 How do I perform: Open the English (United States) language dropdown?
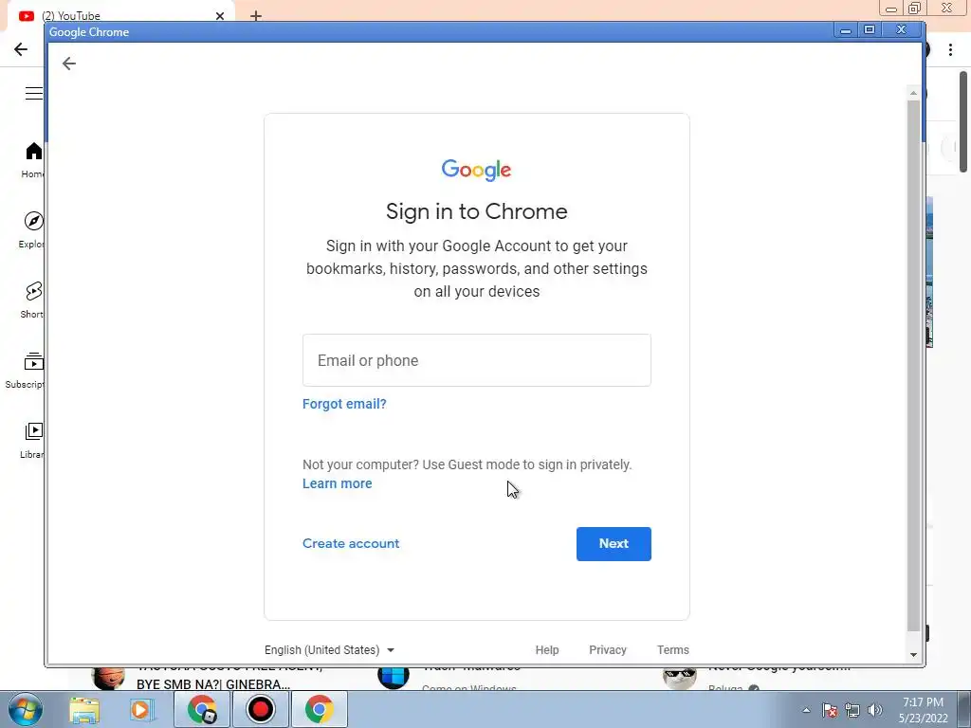(329, 650)
